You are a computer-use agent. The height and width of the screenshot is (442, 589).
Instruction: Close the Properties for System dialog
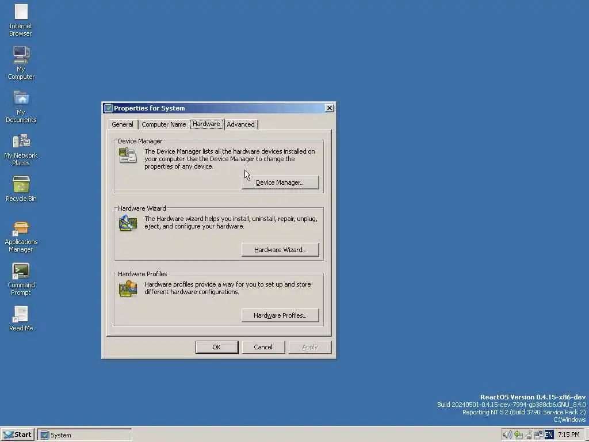(330, 108)
